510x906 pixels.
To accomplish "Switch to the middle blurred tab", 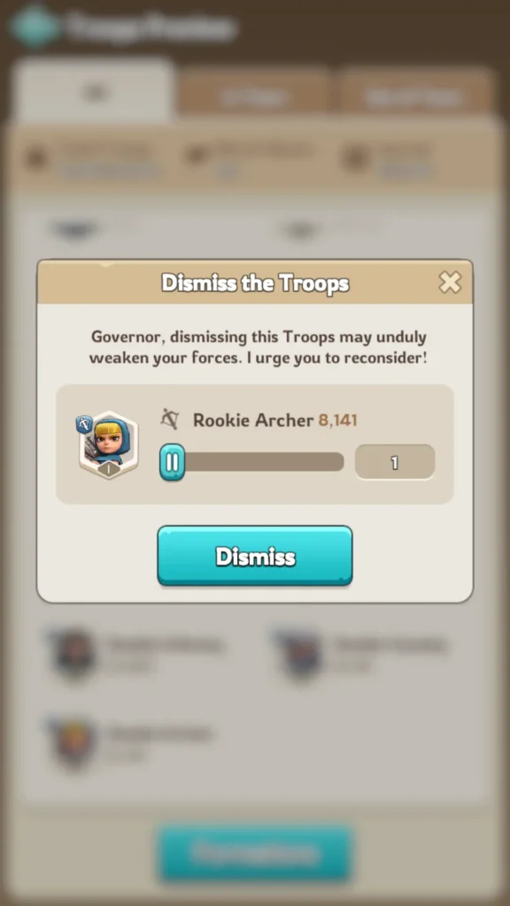I will click(x=254, y=96).
